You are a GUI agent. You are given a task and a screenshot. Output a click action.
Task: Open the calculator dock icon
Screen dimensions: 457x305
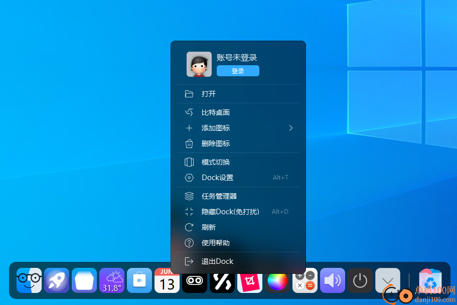tap(305, 280)
